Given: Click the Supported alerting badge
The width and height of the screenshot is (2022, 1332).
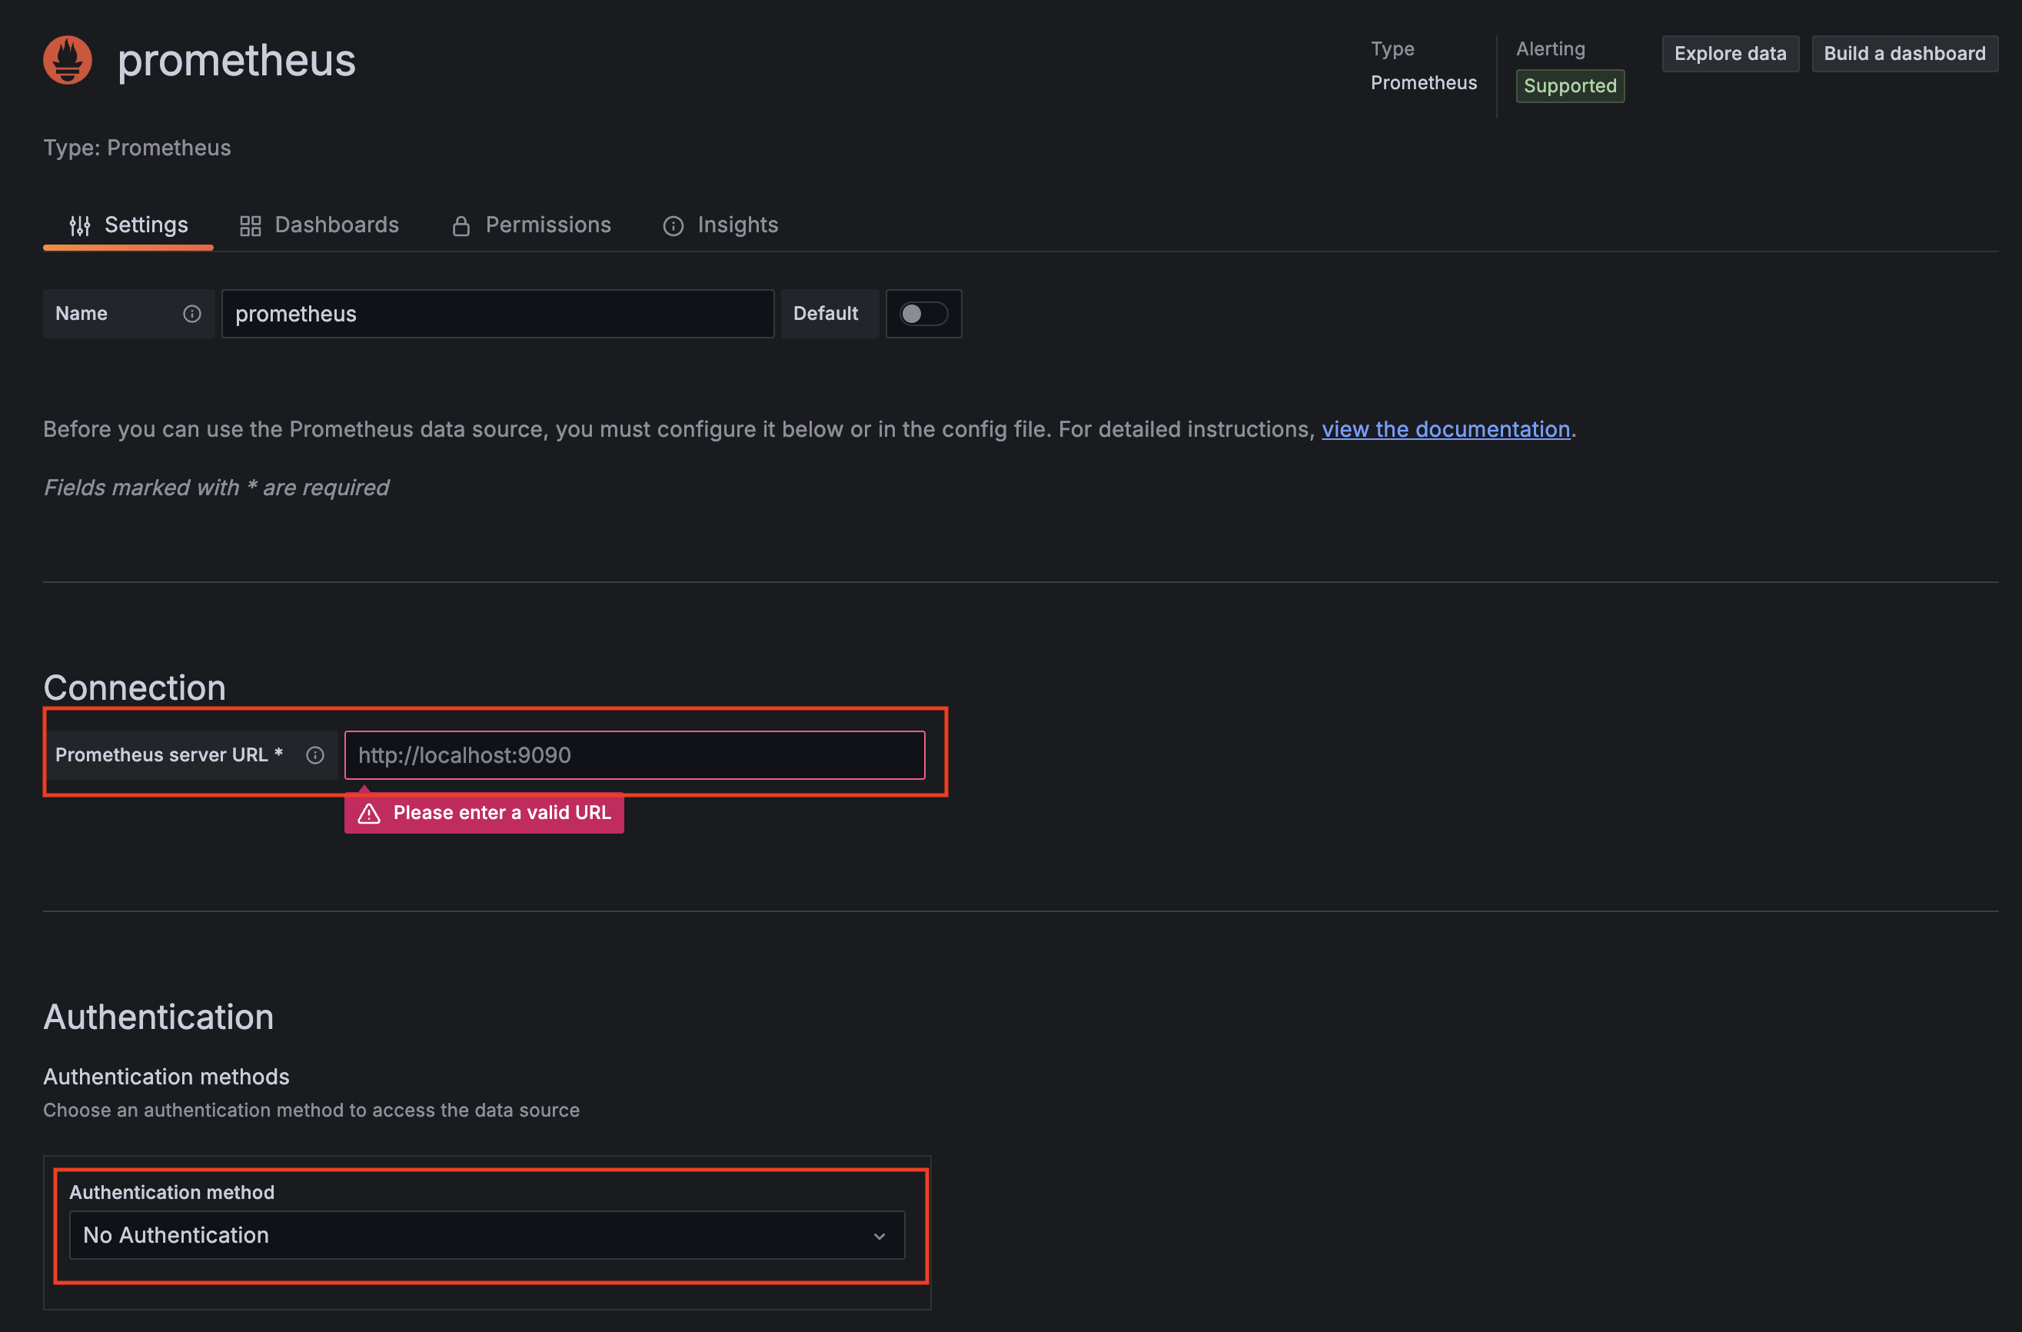Looking at the screenshot, I should coord(1570,85).
